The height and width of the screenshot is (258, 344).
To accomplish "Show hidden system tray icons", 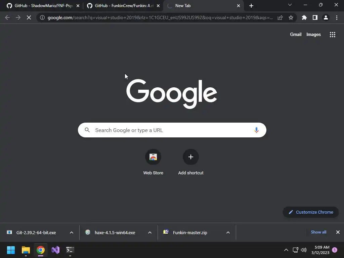I will point(286,250).
